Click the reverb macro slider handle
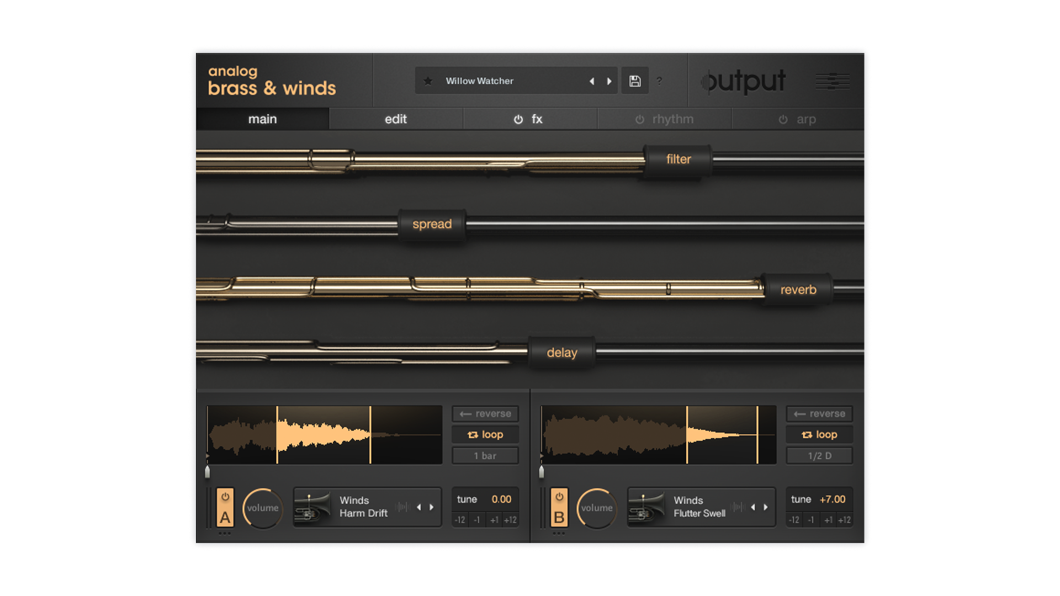The image size is (1060, 596). [x=798, y=290]
